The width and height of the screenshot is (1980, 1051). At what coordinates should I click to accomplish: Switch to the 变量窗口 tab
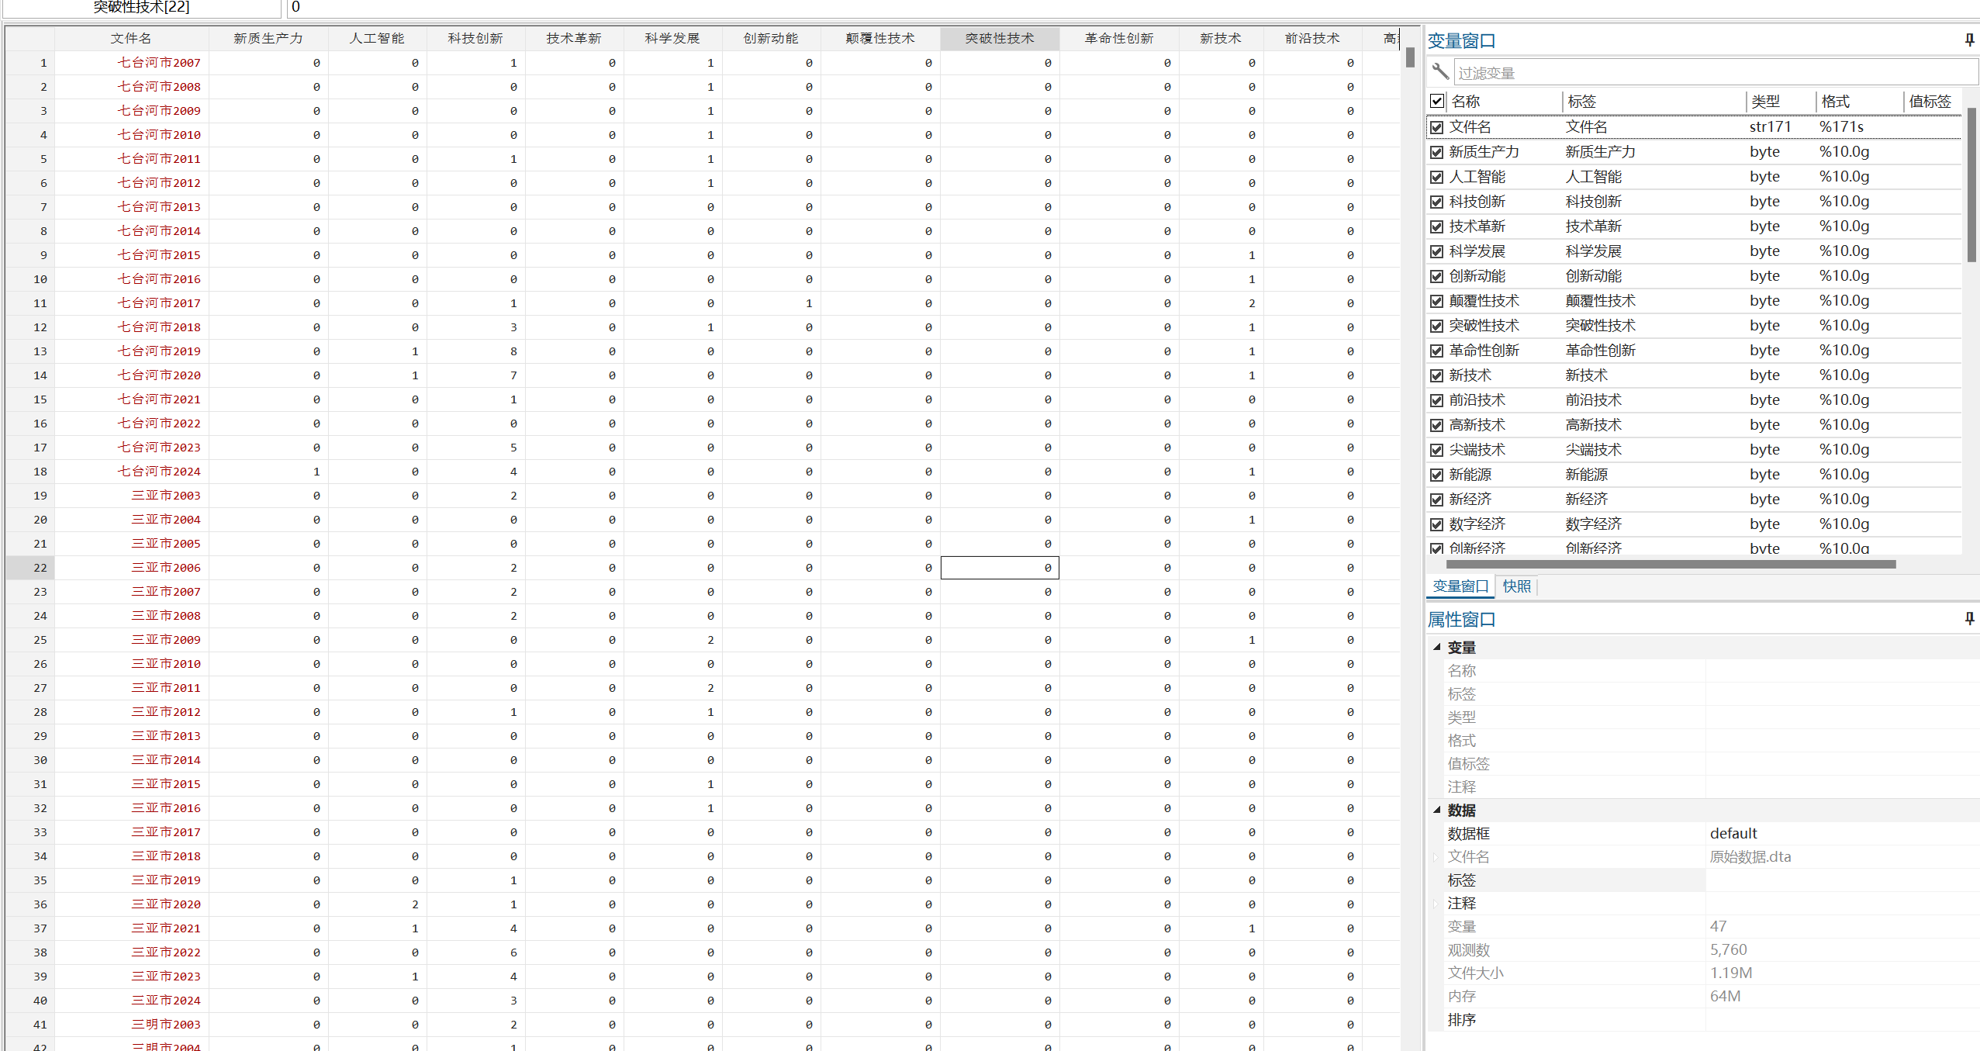[1460, 586]
